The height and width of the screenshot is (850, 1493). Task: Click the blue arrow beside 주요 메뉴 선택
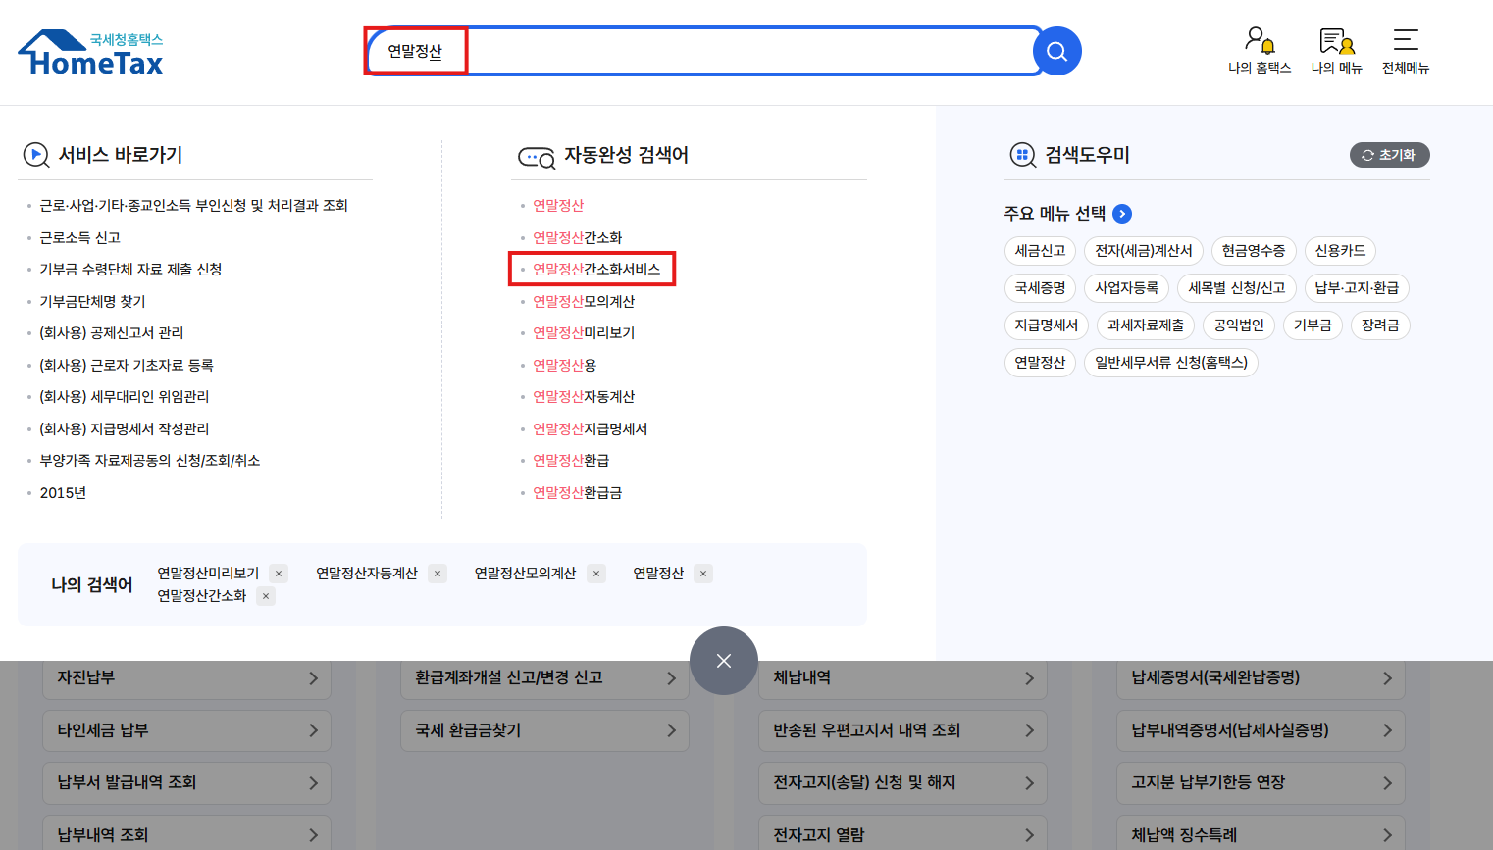coord(1121,213)
